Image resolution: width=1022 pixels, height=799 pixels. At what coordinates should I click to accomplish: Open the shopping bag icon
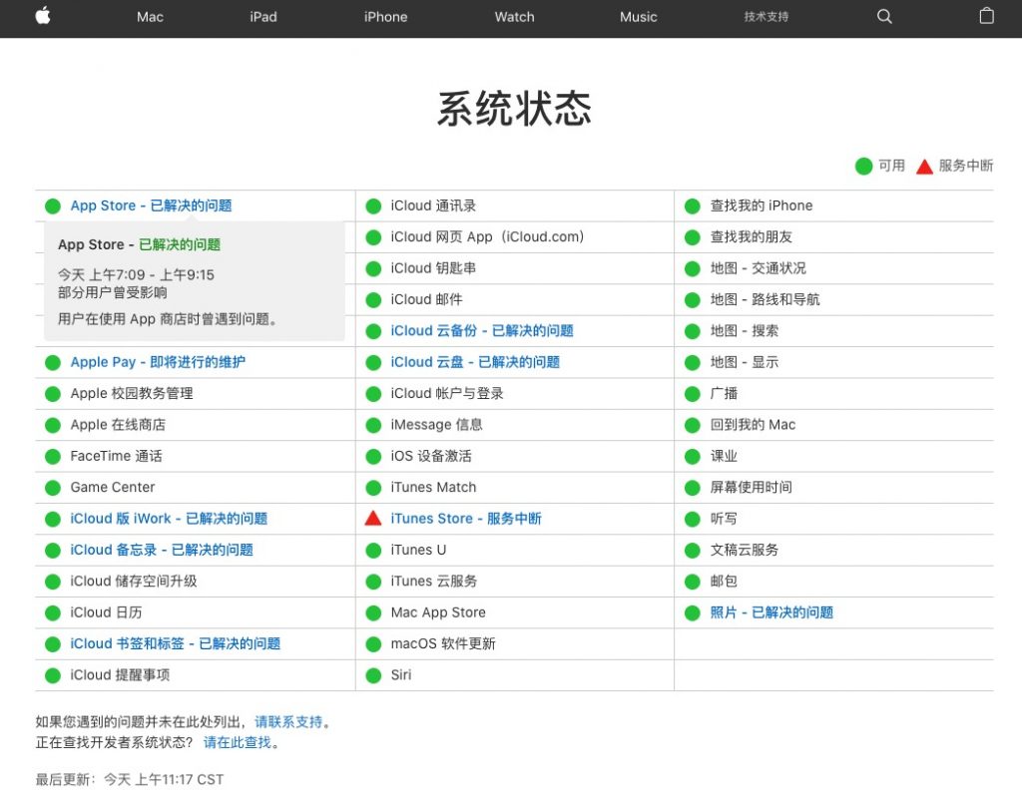coord(986,17)
